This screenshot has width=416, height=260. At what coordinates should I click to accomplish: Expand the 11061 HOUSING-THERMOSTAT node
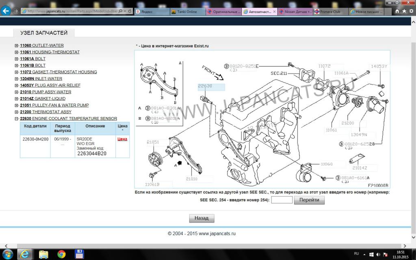click(16, 52)
